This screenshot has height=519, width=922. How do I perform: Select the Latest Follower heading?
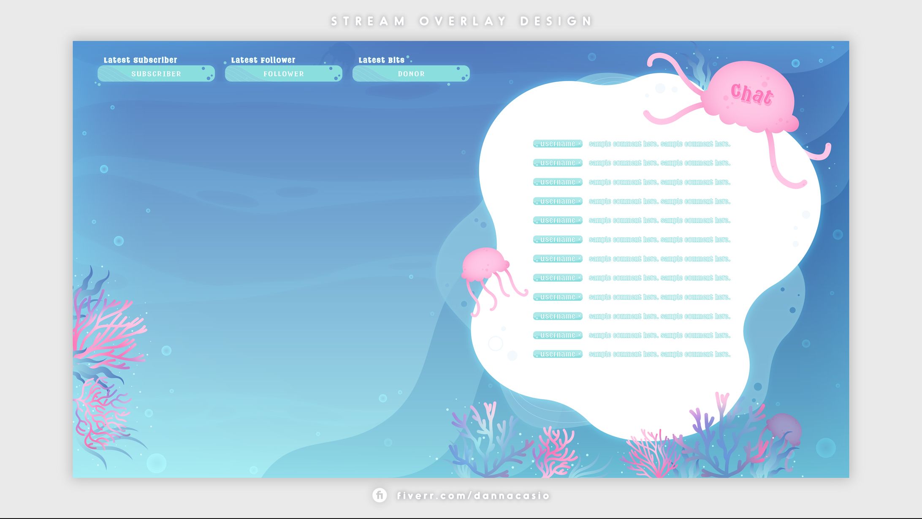(x=263, y=60)
